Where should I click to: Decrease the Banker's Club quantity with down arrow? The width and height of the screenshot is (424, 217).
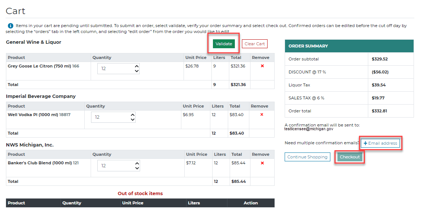137,168
